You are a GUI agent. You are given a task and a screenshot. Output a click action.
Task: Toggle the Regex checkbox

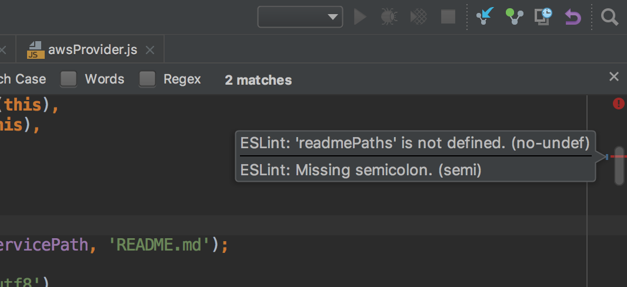pos(147,79)
